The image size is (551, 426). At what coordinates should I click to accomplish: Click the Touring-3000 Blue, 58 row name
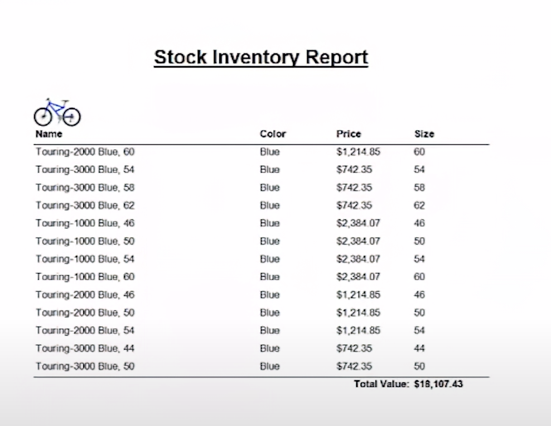click(x=85, y=188)
